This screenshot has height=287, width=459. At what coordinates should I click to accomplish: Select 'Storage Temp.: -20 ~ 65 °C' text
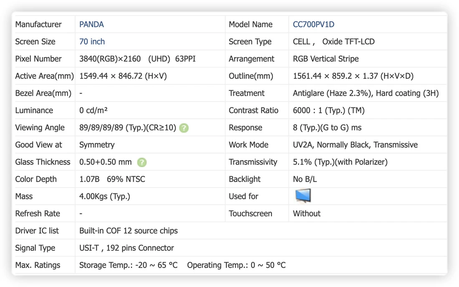click(x=128, y=265)
